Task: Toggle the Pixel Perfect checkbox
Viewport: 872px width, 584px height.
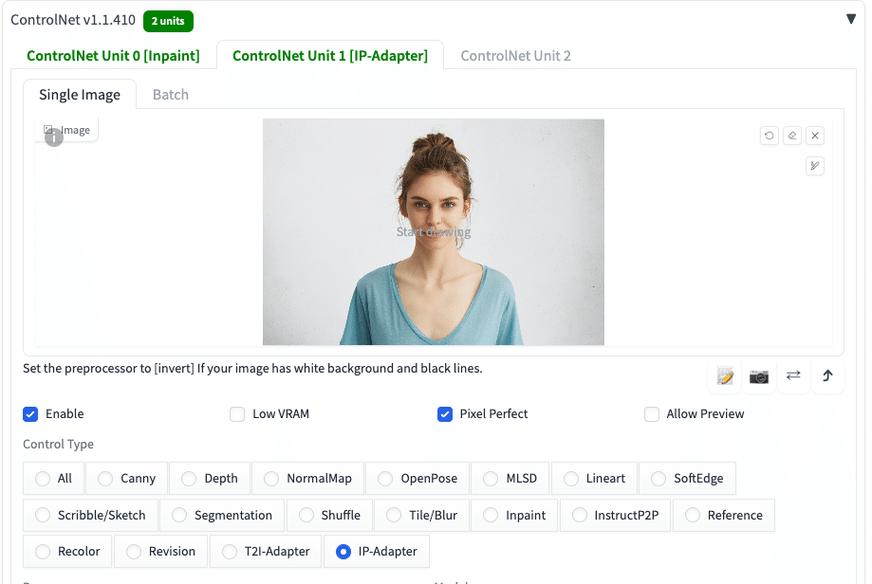Action: pos(445,414)
